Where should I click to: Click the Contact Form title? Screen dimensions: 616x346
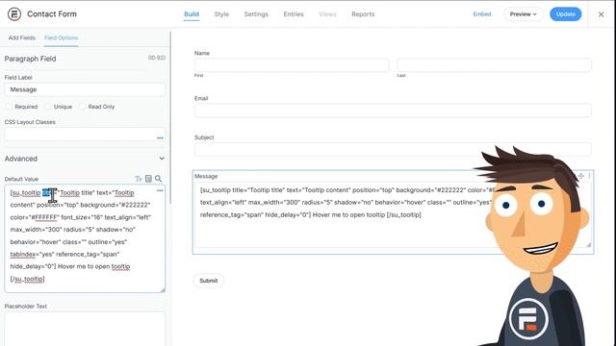click(52, 14)
